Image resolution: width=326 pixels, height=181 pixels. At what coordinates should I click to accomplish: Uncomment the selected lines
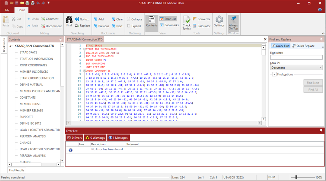tap(51, 26)
